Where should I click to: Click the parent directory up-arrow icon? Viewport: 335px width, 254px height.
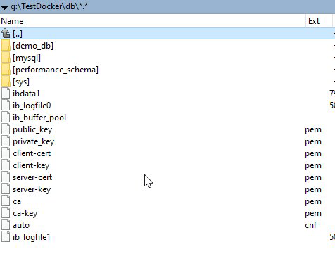click(x=6, y=34)
